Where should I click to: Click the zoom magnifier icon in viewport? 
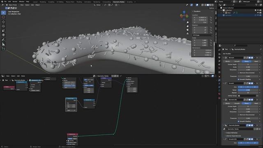pyautogui.click(x=187, y=22)
